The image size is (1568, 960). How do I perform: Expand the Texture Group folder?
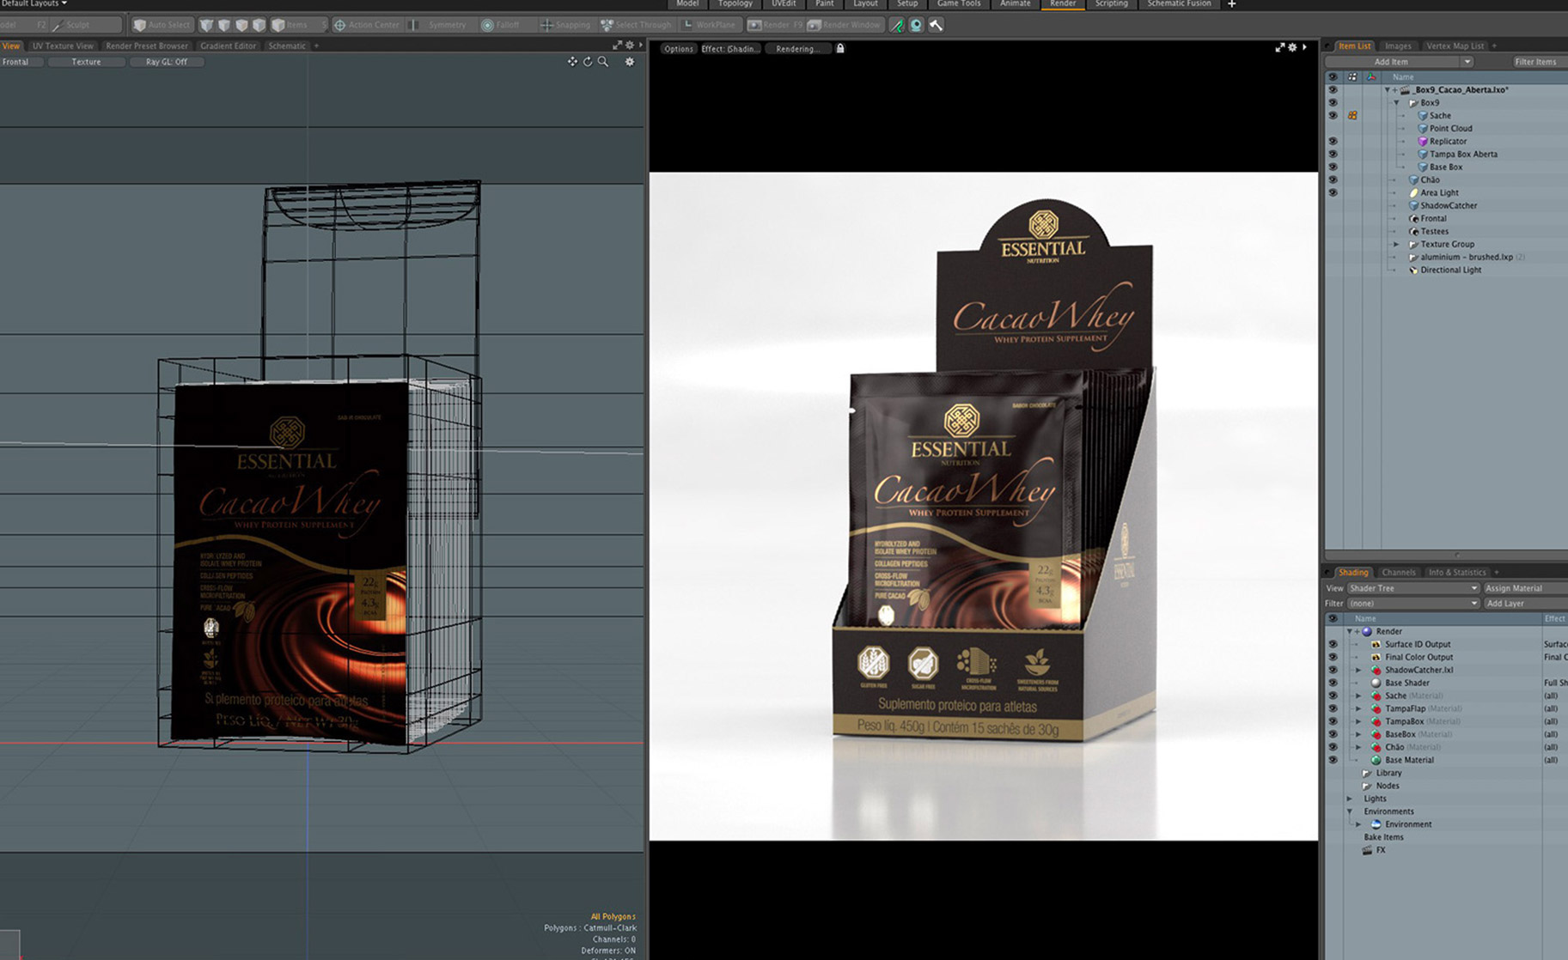click(1396, 245)
